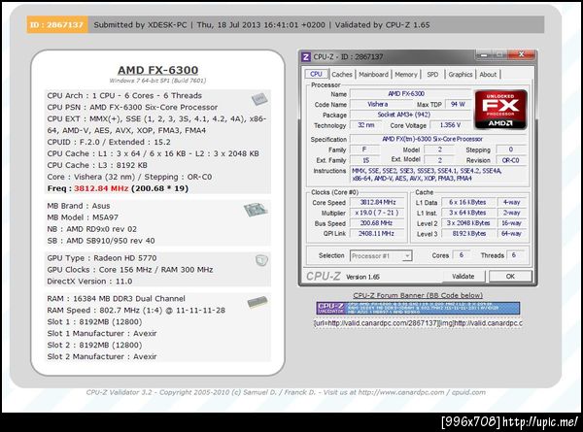Click the Specification AMD FX(tm)-6300 field

click(438, 139)
